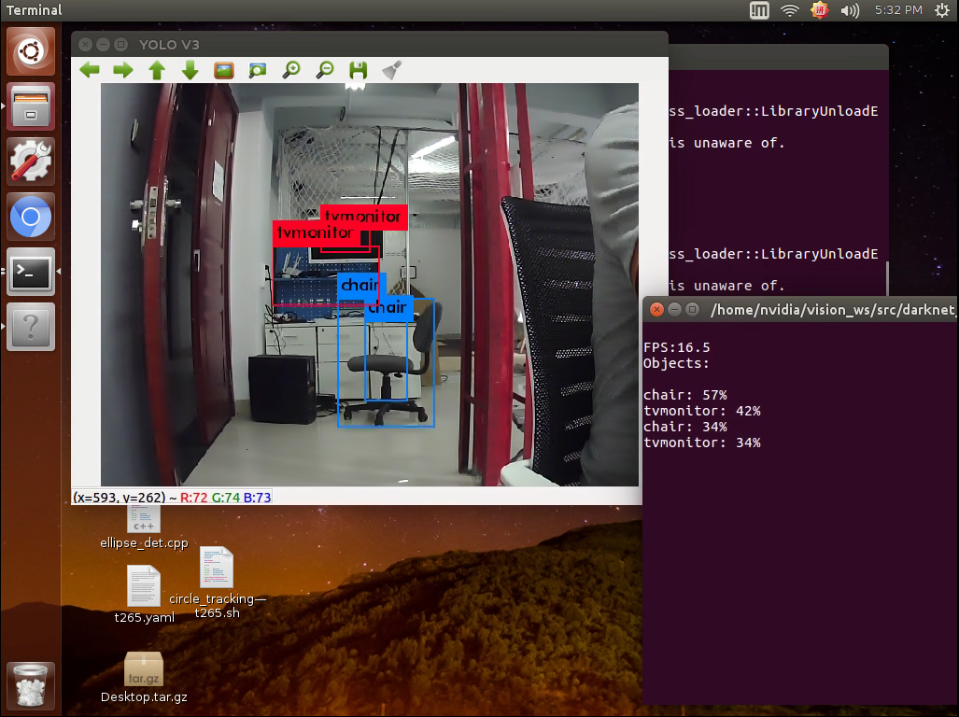Select the Terminal icon in launcher
959x717 pixels.
click(x=31, y=272)
